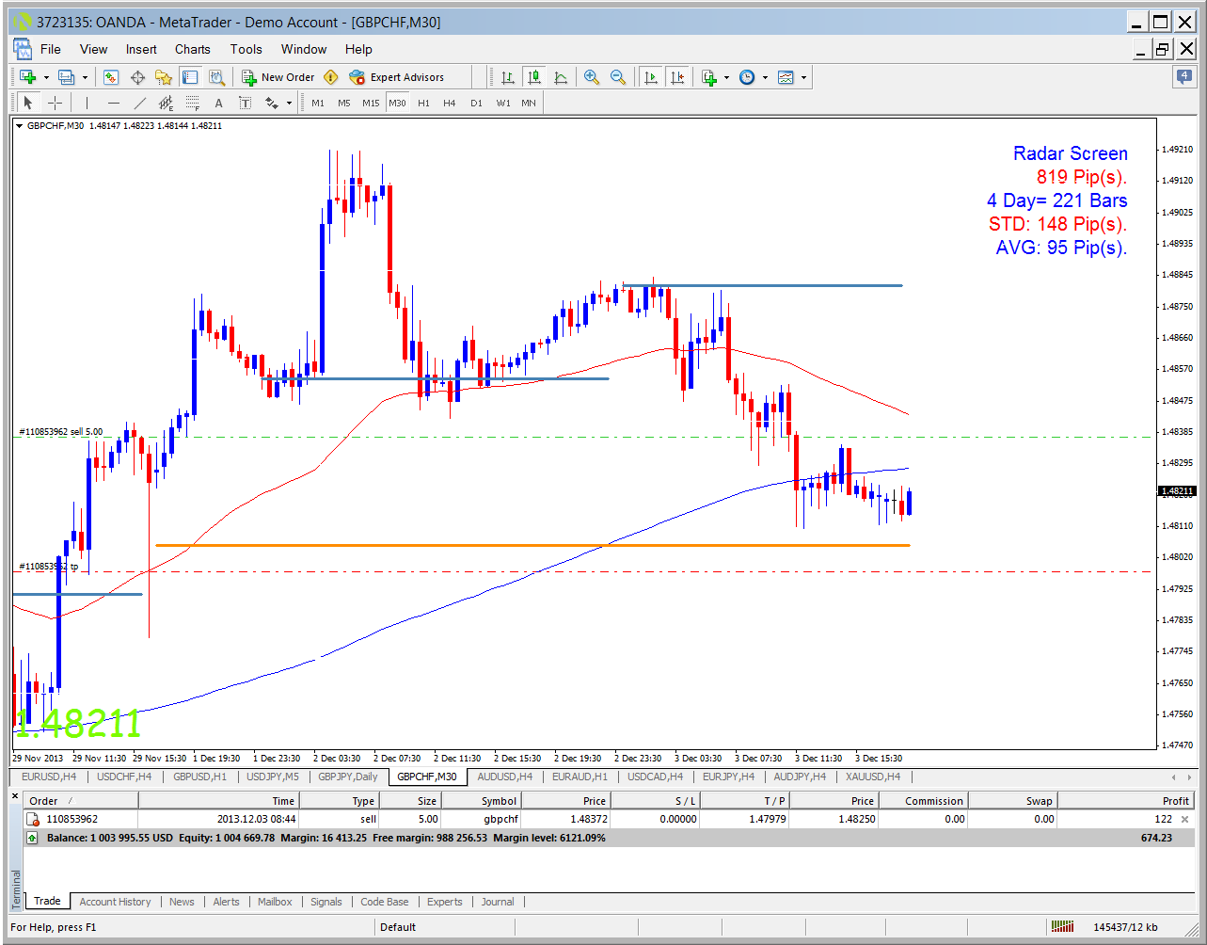The image size is (1207, 945).
Task: Open the Tools menu
Action: point(246,49)
